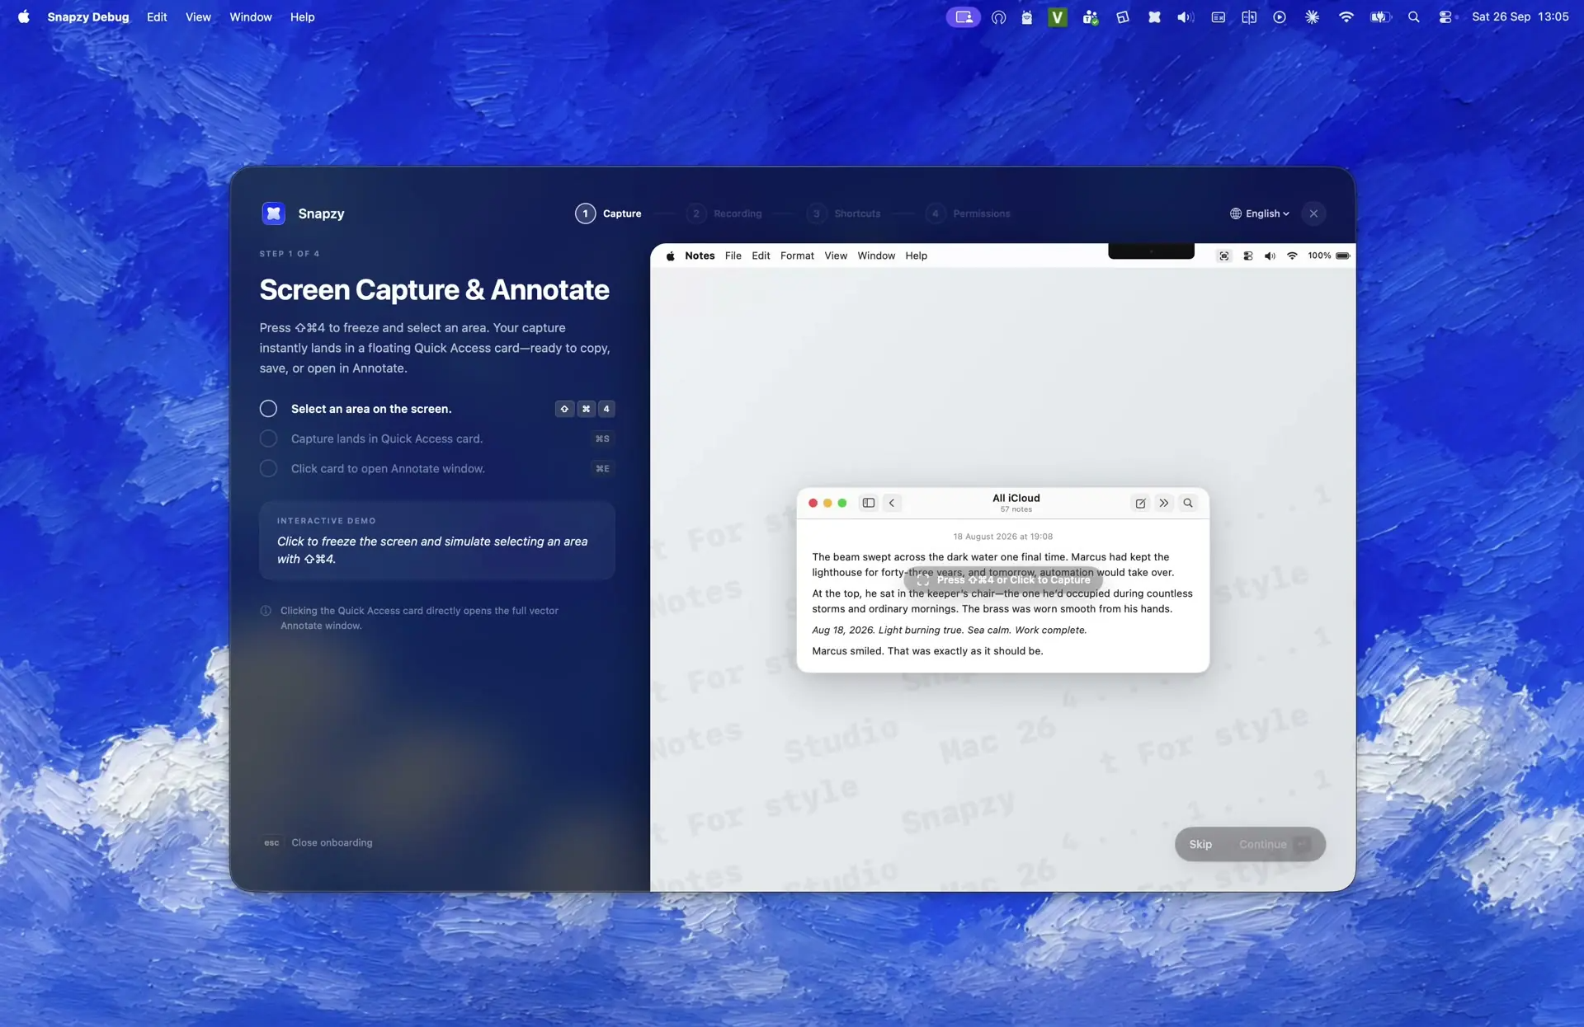
Task: Open the screen sharing indicator in the menu bar
Action: pyautogui.click(x=963, y=17)
